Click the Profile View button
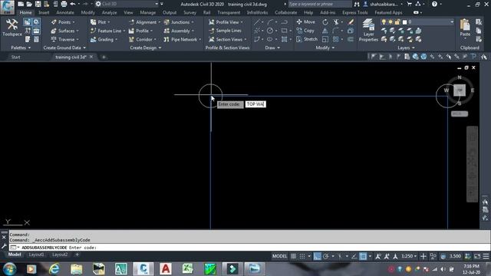Viewport: 491px width, 276px height. click(x=226, y=22)
